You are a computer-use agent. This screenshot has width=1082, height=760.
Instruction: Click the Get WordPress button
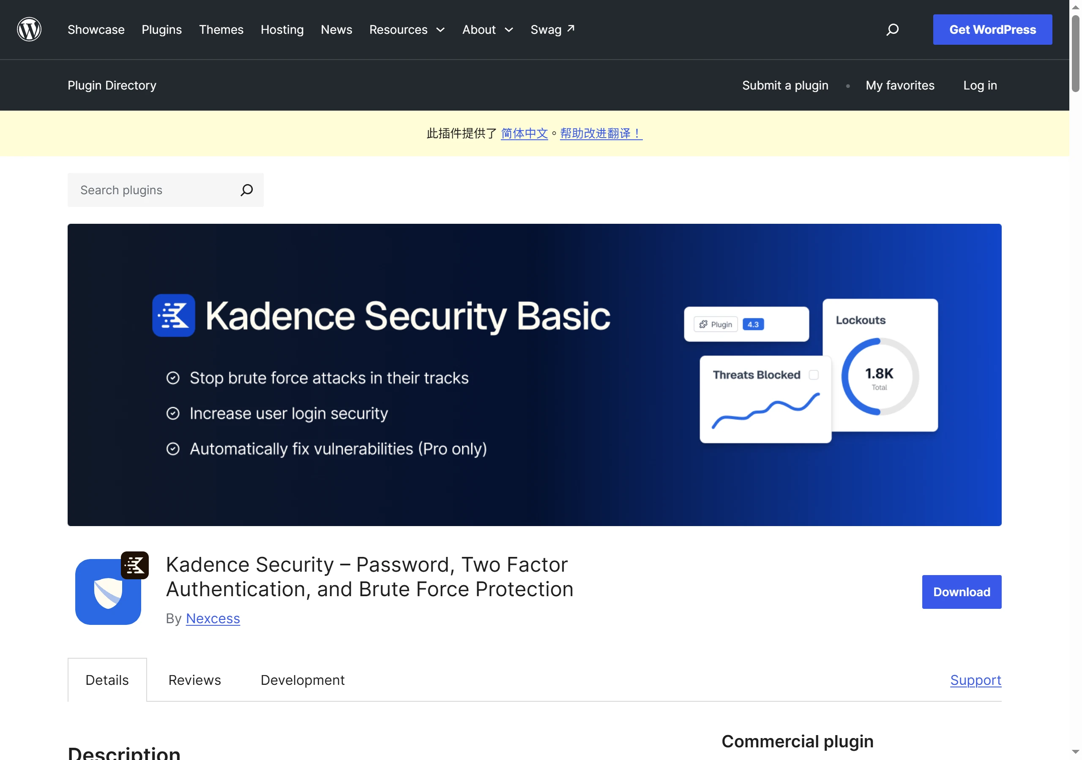click(x=992, y=30)
